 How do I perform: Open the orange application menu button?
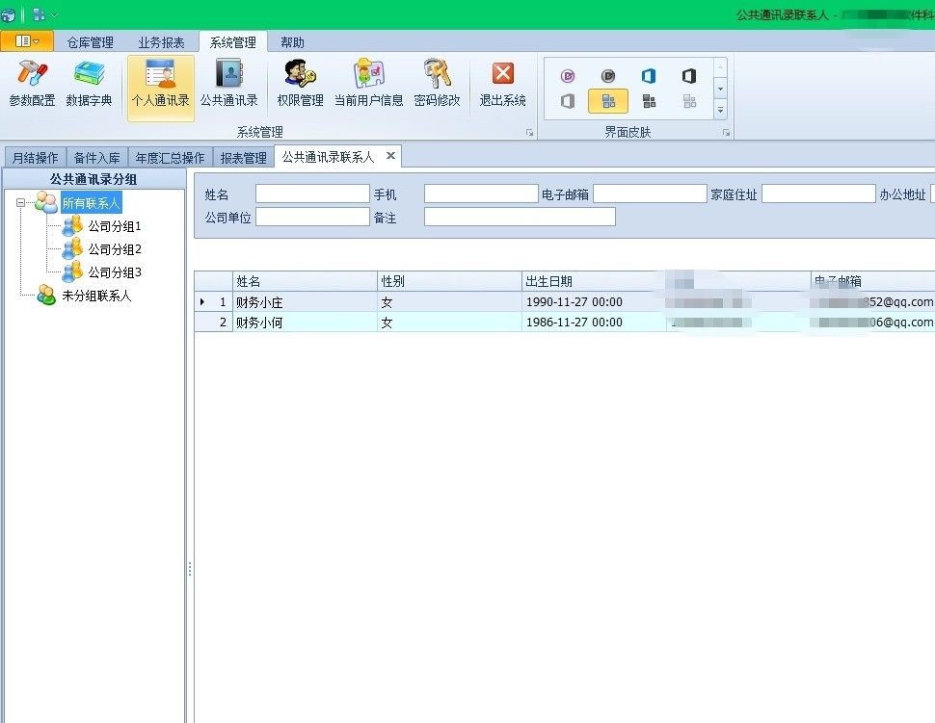pyautogui.click(x=27, y=41)
